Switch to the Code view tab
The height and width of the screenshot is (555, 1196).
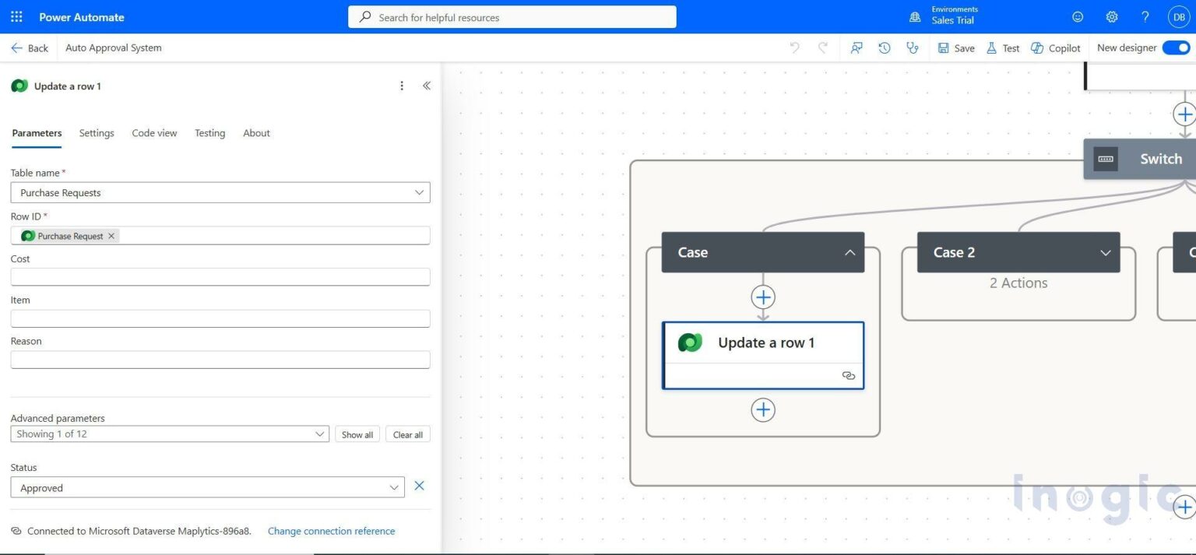(x=154, y=133)
